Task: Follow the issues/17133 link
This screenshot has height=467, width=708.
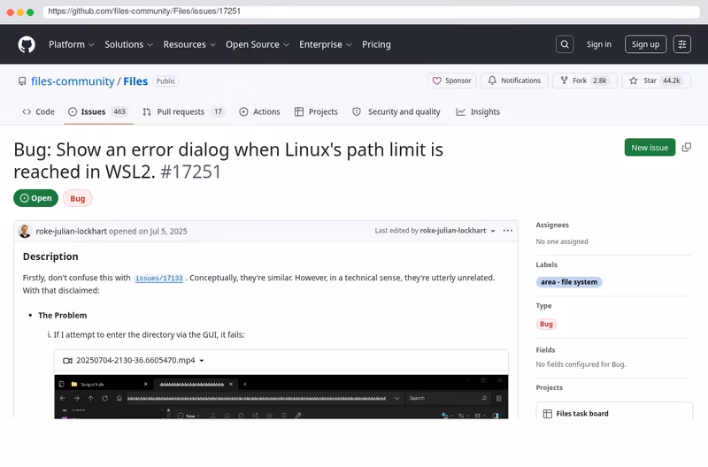Action: 159,279
